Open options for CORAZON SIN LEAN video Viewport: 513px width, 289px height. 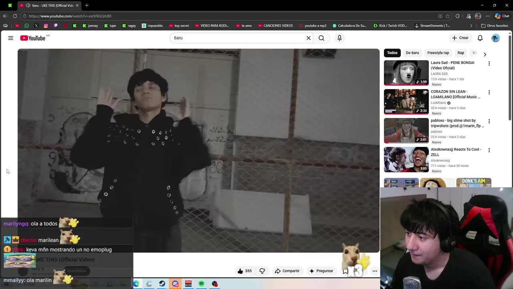[489, 92]
